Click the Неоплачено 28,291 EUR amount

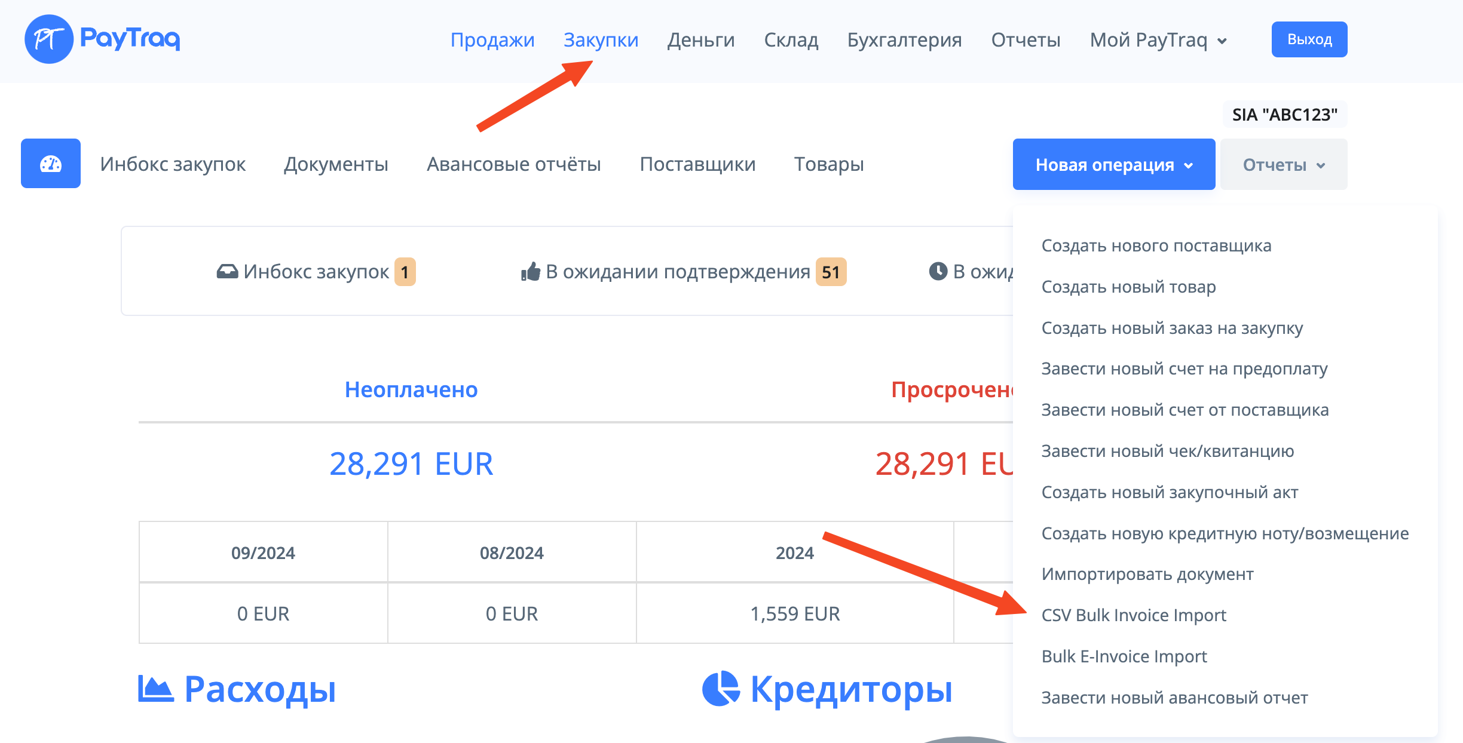411,464
